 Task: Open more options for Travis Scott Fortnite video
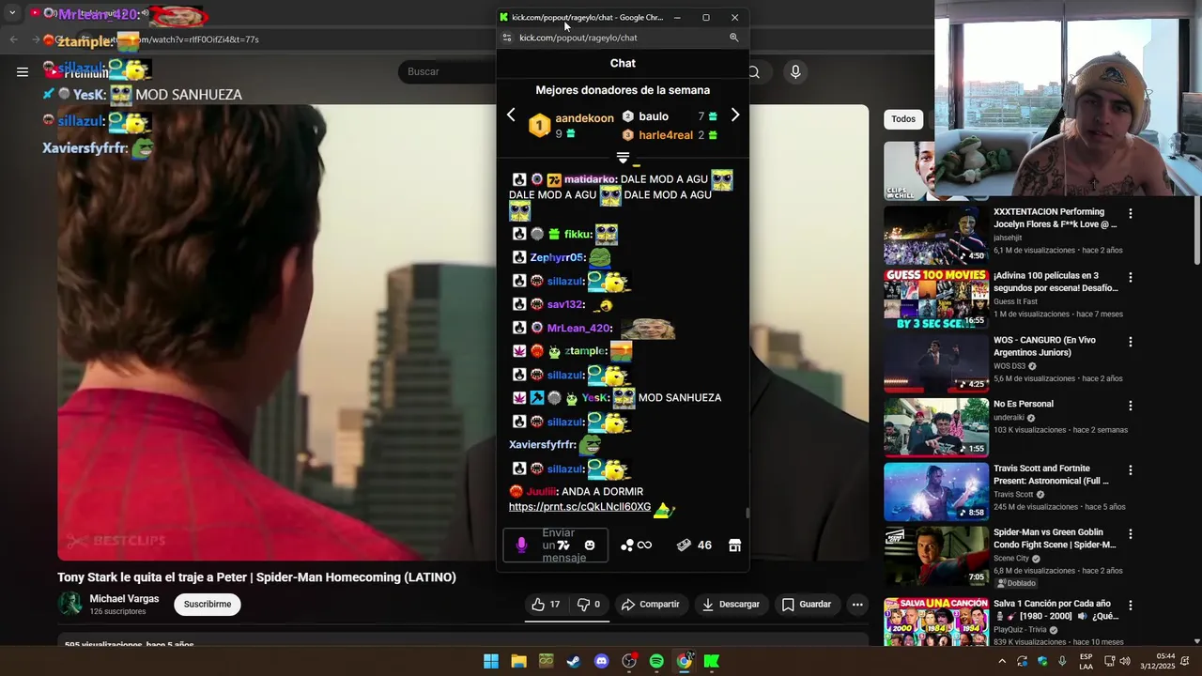[x=1131, y=469]
